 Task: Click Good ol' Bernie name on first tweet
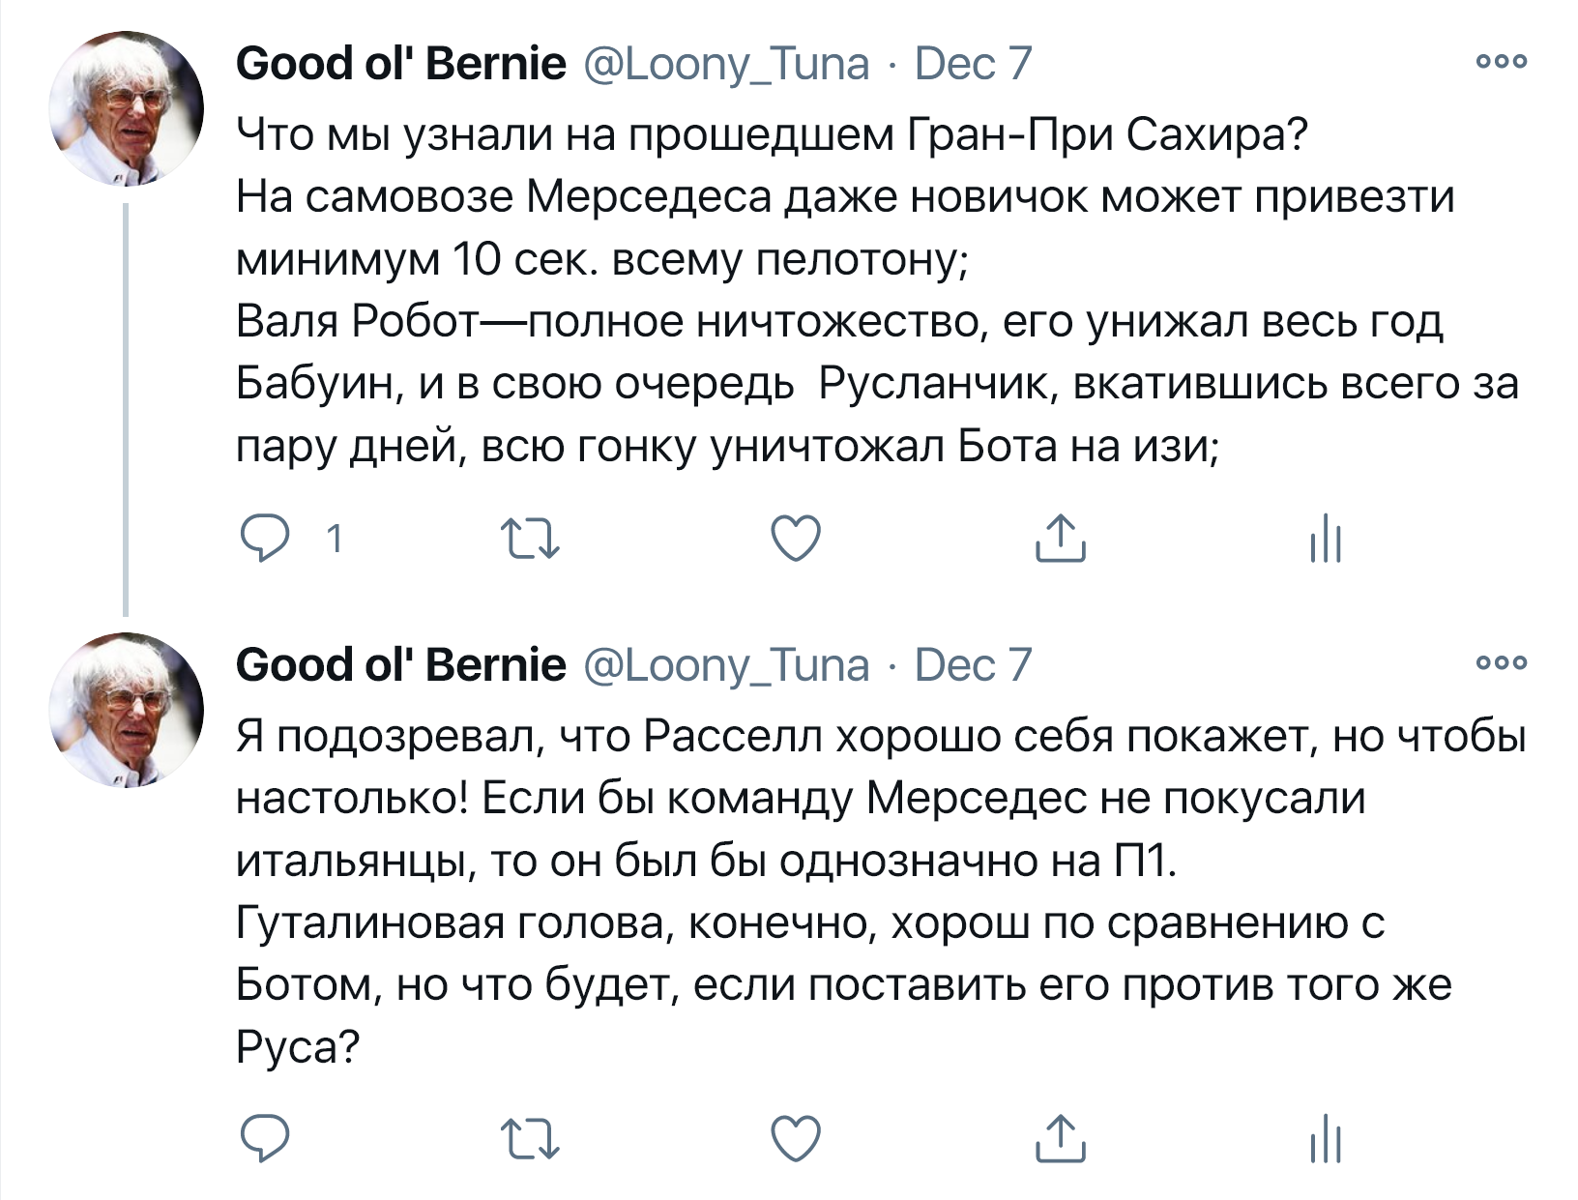pos(400,64)
